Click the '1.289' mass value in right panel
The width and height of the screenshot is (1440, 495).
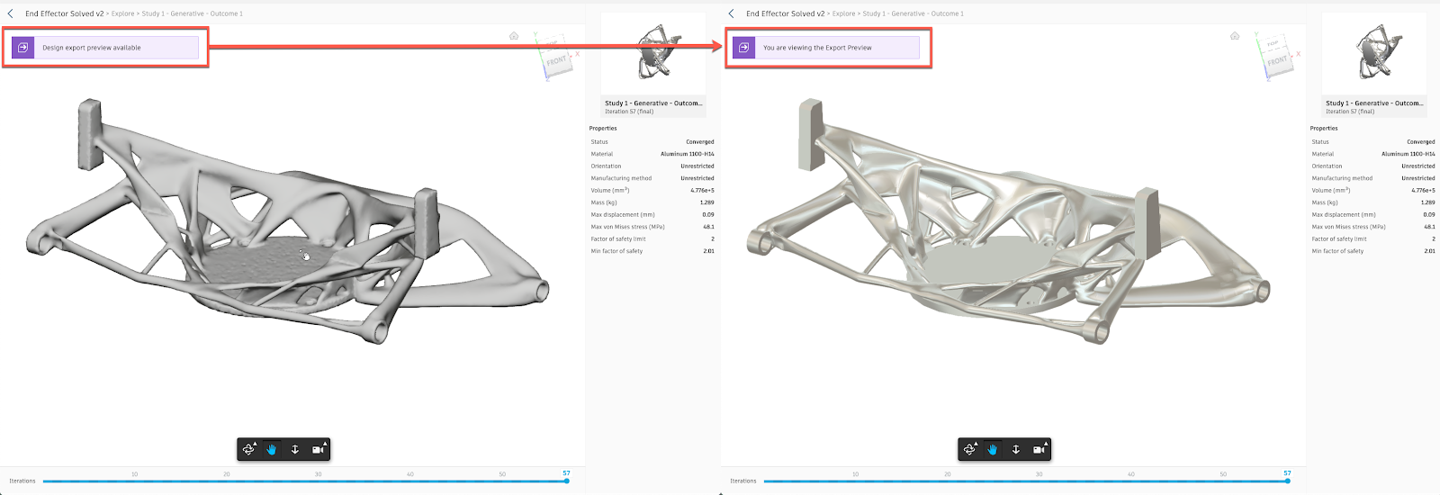tap(1427, 202)
